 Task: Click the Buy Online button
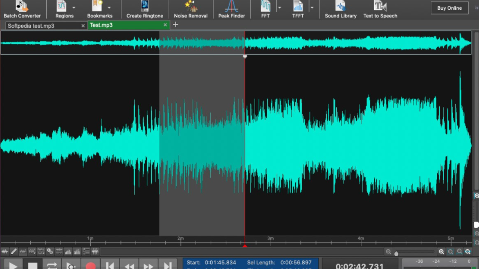449,8
